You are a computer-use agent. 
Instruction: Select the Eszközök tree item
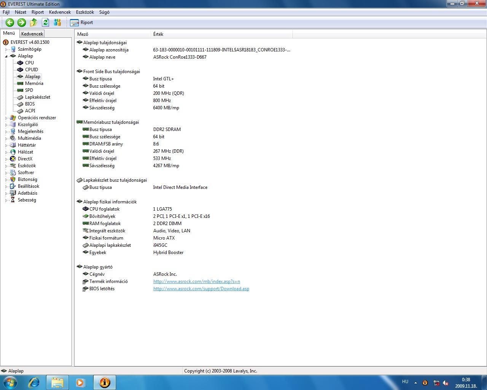click(27, 166)
